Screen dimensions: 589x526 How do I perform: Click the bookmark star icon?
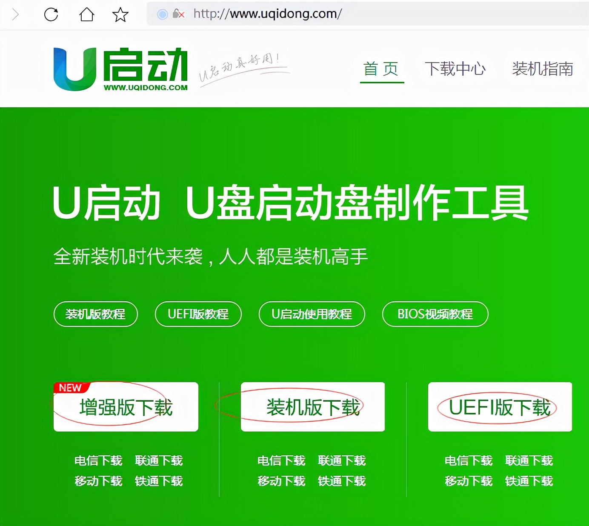pos(120,13)
